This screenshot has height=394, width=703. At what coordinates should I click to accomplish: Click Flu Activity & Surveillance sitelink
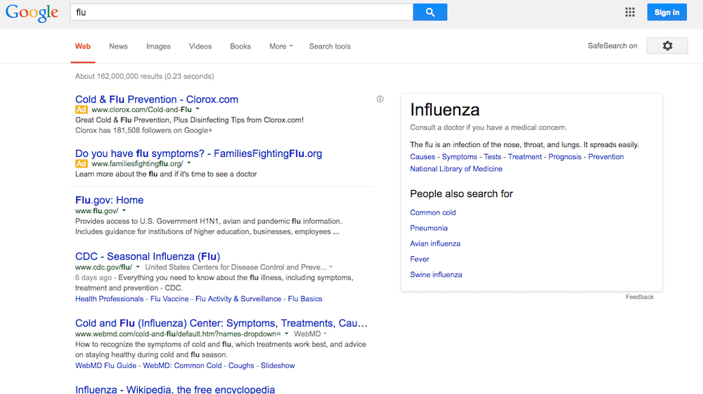pyautogui.click(x=238, y=299)
